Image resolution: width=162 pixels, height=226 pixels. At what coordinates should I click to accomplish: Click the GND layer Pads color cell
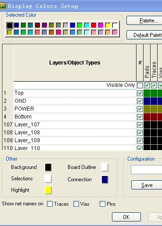click(x=147, y=101)
